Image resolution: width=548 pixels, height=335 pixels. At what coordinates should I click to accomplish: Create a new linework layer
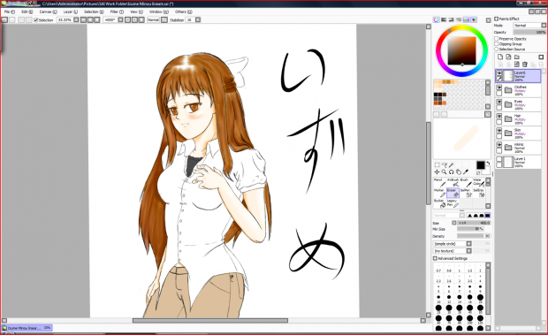click(x=508, y=57)
